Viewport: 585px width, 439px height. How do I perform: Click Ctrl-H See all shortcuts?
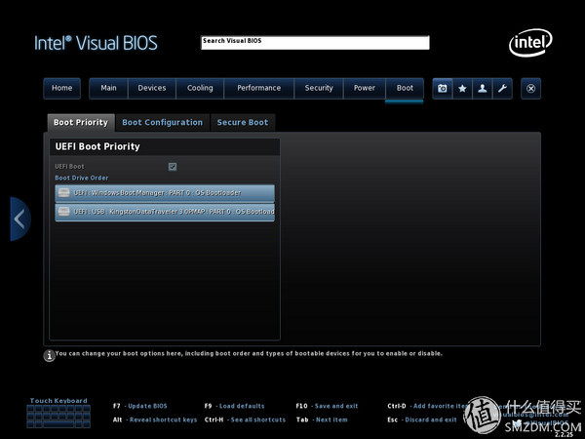click(x=245, y=419)
